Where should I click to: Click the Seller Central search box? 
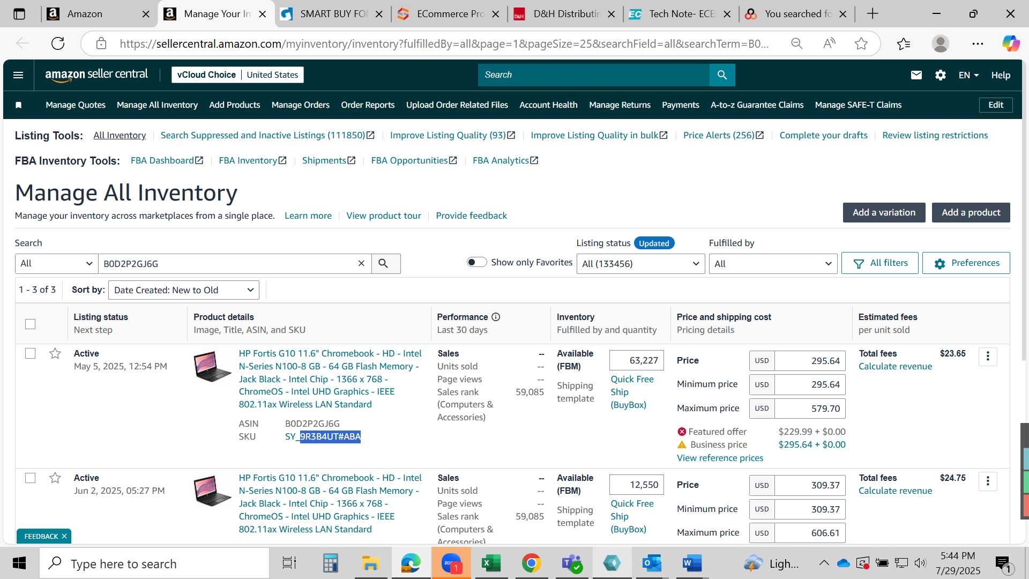point(593,75)
